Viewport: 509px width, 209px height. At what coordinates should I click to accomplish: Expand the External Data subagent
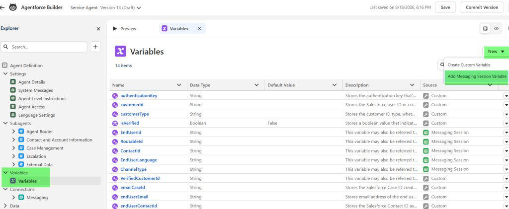click(x=13, y=164)
